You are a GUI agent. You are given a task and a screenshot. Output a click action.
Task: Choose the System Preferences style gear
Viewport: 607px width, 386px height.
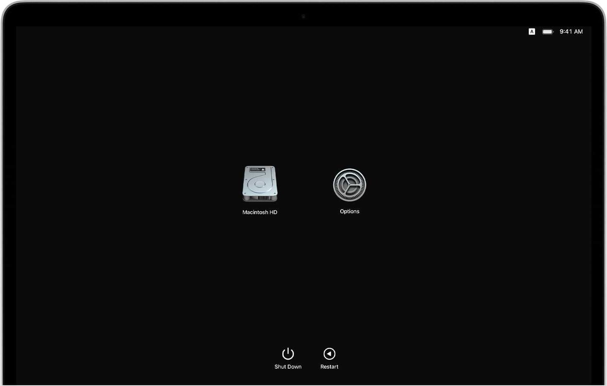tap(349, 185)
